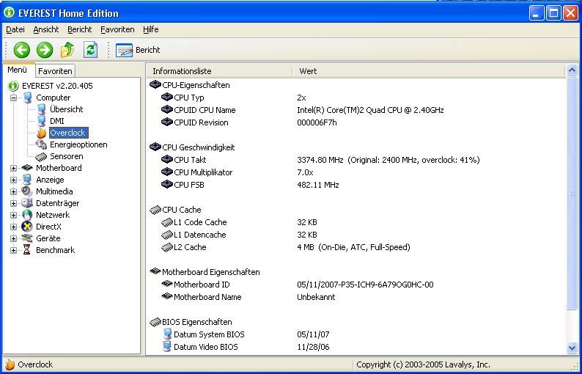Select the CPU Typ row
This screenshot has height=374, width=582.
click(356, 98)
